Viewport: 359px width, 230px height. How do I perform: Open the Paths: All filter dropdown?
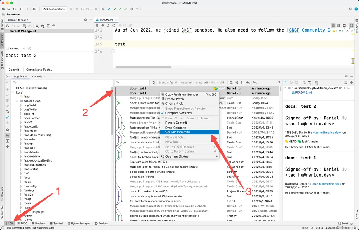pyautogui.click(x=219, y=82)
